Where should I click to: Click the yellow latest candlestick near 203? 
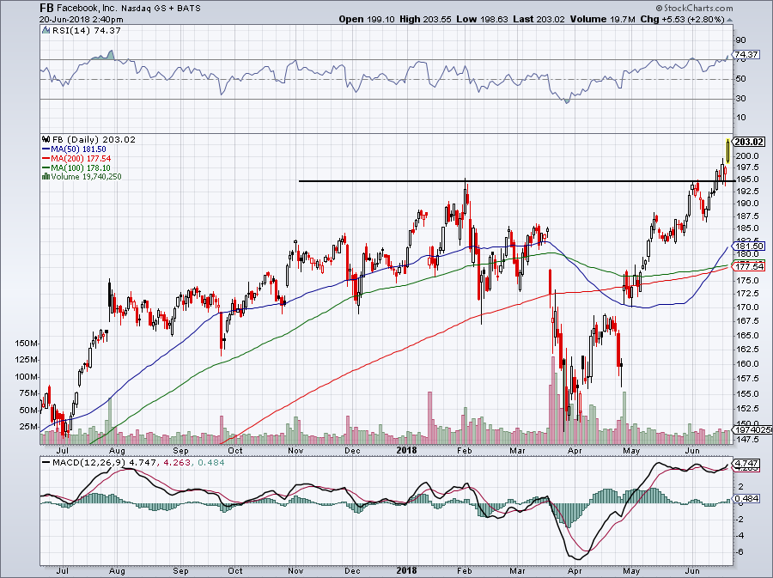tap(728, 151)
